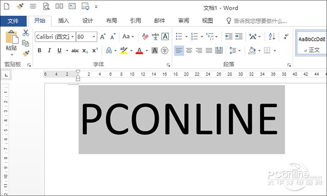Click the Text Effects glowing A icon
Image resolution: width=327 pixels, height=196 pixels.
109,50
